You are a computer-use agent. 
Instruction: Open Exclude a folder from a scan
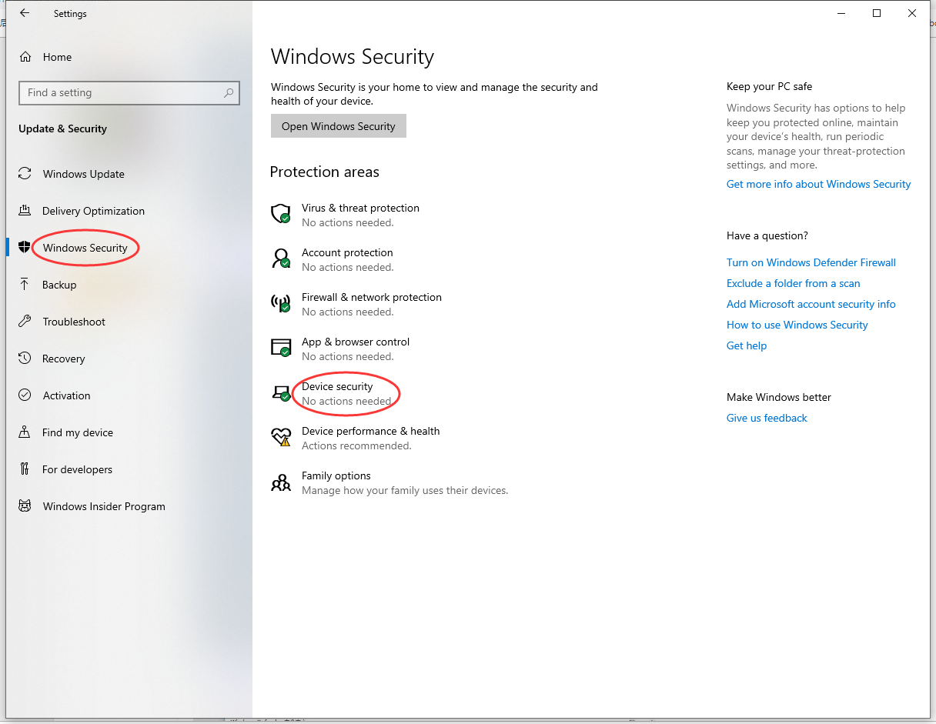(793, 283)
